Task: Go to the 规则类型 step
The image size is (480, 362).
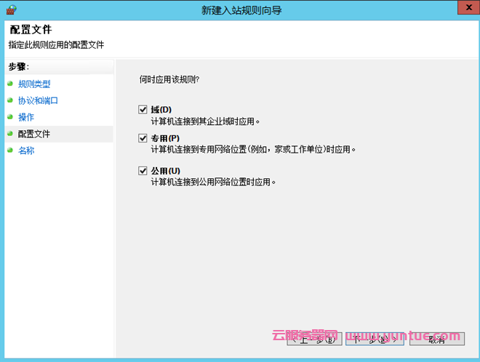Action: [x=34, y=84]
